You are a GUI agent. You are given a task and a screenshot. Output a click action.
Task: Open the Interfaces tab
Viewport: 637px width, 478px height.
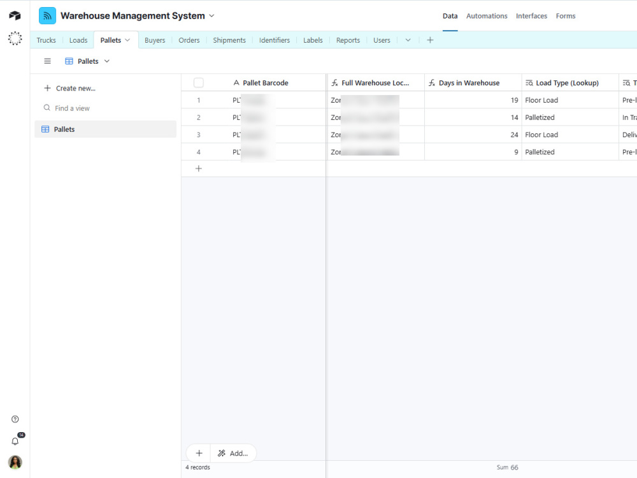point(531,16)
